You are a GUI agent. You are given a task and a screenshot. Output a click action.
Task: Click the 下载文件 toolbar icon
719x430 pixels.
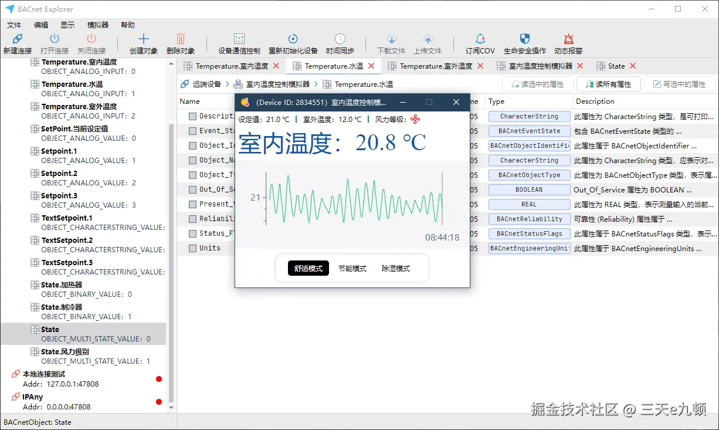[392, 39]
